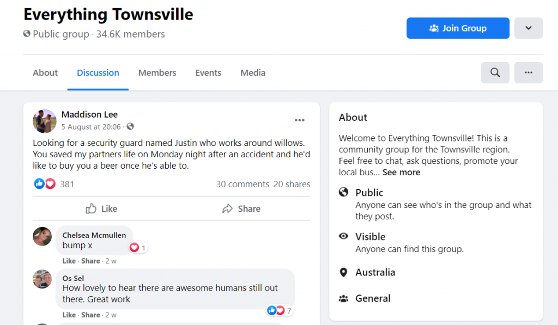Open the three-dots menu on Maddison Lee's post
558x325 pixels.
[x=300, y=120]
